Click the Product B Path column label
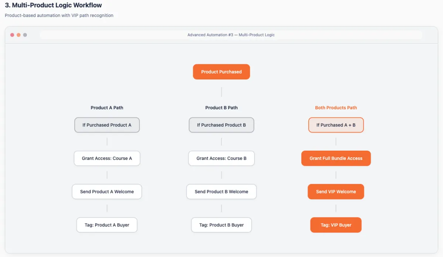443x257 pixels. [x=221, y=108]
